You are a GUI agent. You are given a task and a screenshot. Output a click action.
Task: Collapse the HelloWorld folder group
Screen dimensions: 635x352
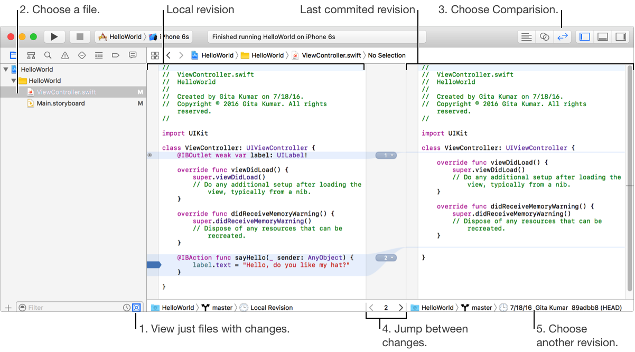coord(14,81)
